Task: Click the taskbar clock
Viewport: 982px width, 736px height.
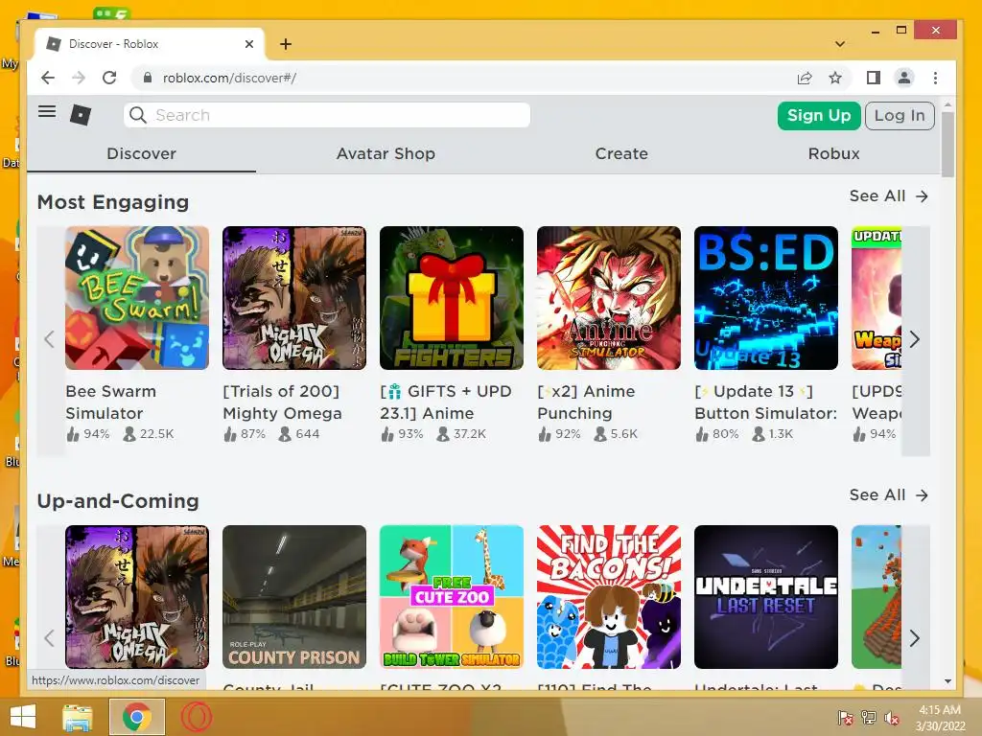Action: 940,718
